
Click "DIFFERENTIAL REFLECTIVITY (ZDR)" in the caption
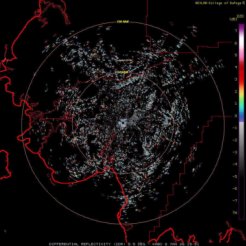[87, 244]
